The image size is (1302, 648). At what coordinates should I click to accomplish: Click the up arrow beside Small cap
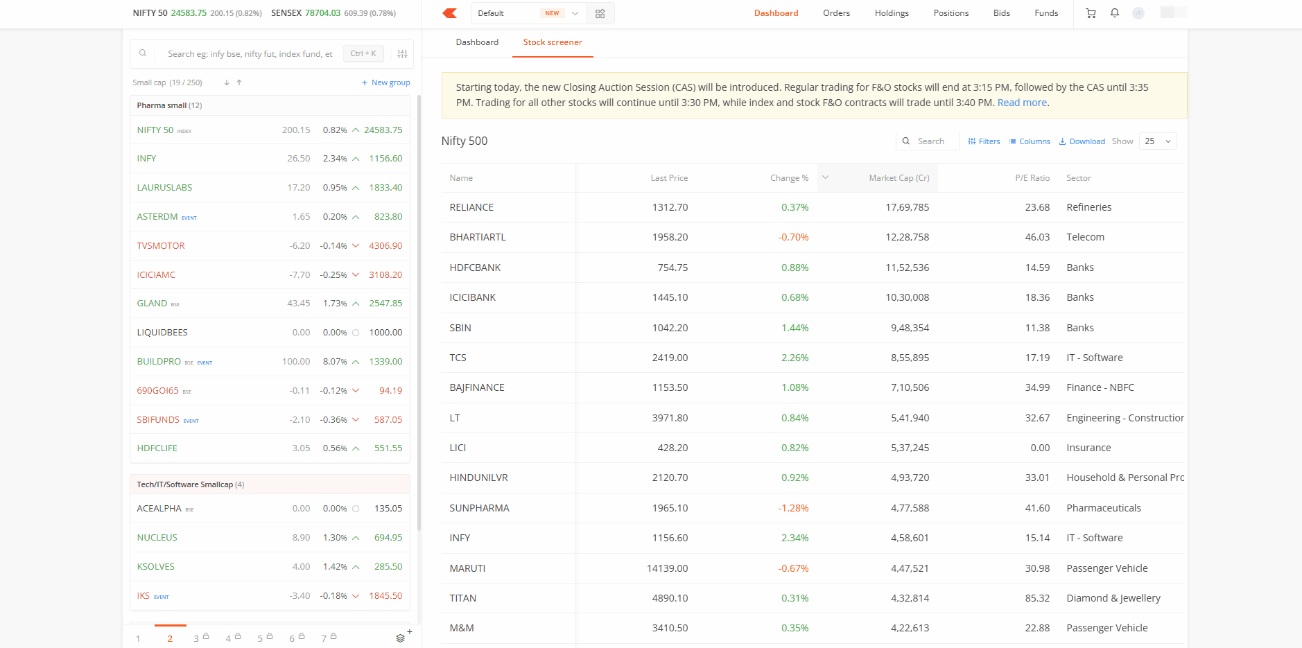click(x=239, y=82)
